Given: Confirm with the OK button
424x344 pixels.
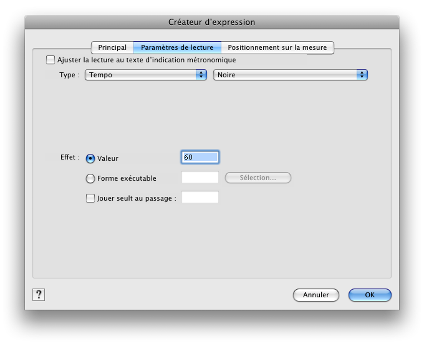Looking at the screenshot, I should point(370,295).
